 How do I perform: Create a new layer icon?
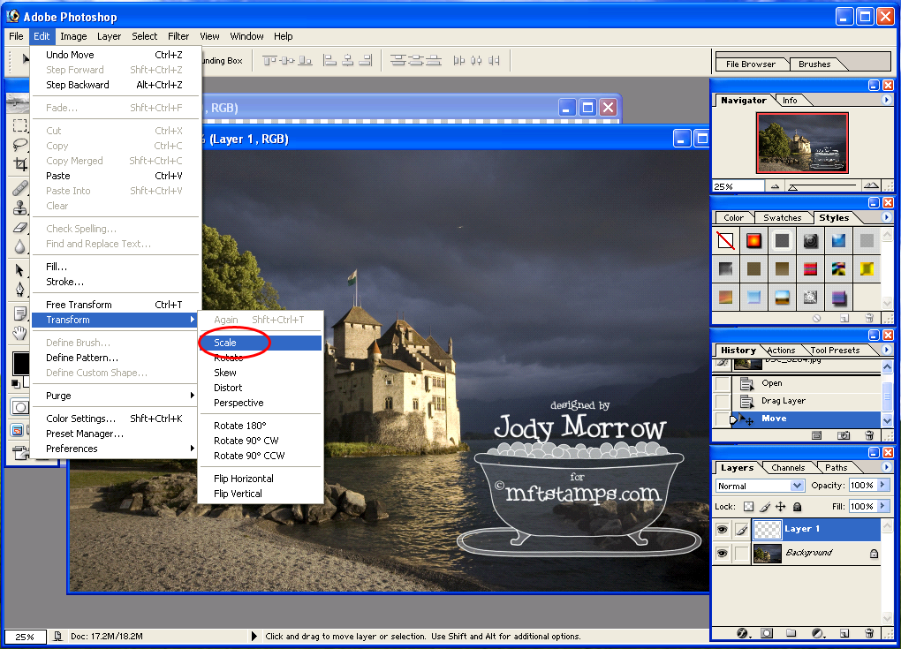[x=844, y=633]
